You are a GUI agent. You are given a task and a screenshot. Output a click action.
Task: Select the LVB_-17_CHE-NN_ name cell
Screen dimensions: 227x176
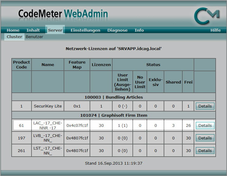(48, 138)
